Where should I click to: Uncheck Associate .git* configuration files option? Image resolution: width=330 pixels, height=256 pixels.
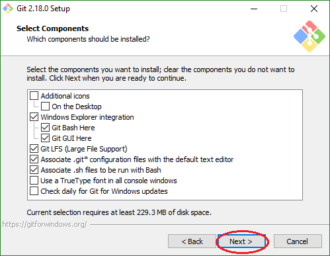coord(34,159)
